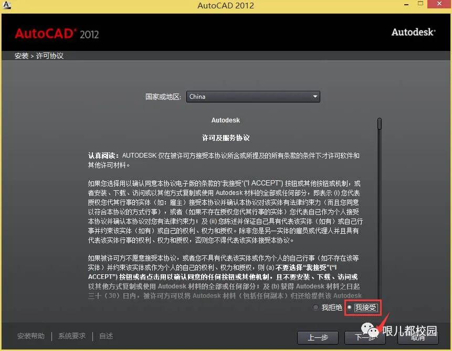Click the 许可及服务协议 agreement heading
Screen dimensions: 452x351
pyautogui.click(x=226, y=138)
